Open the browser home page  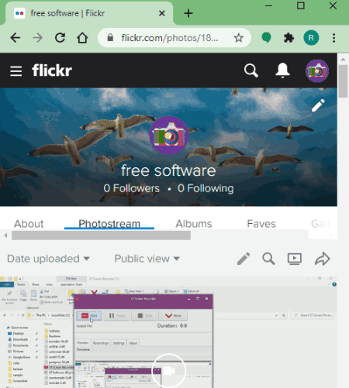pyautogui.click(x=82, y=38)
